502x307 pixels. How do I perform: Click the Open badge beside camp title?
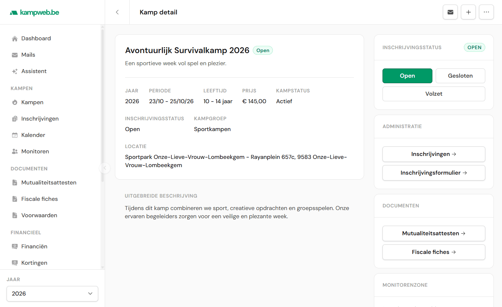pos(263,50)
